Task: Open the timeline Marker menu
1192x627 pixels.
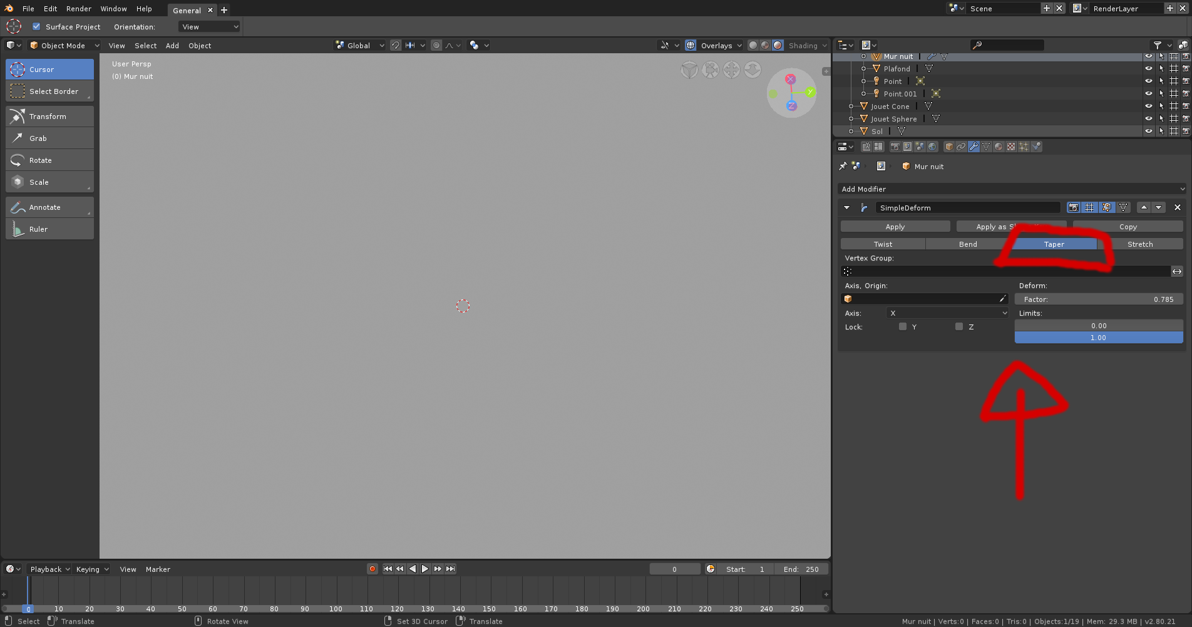Action: 158,569
